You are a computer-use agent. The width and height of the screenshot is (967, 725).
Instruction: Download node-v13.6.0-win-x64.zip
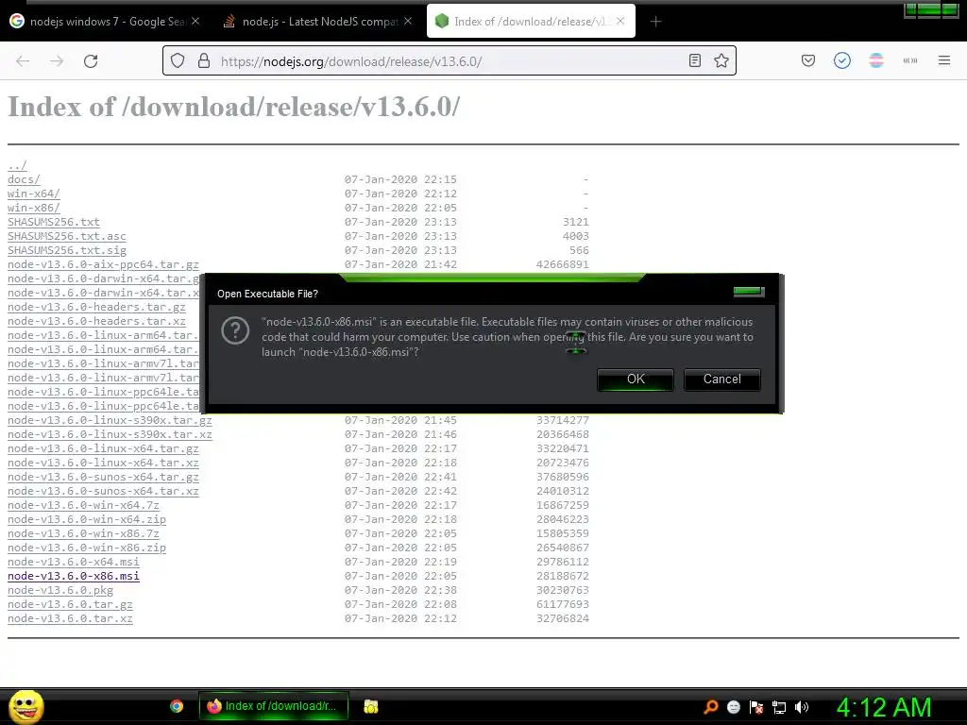tap(86, 520)
